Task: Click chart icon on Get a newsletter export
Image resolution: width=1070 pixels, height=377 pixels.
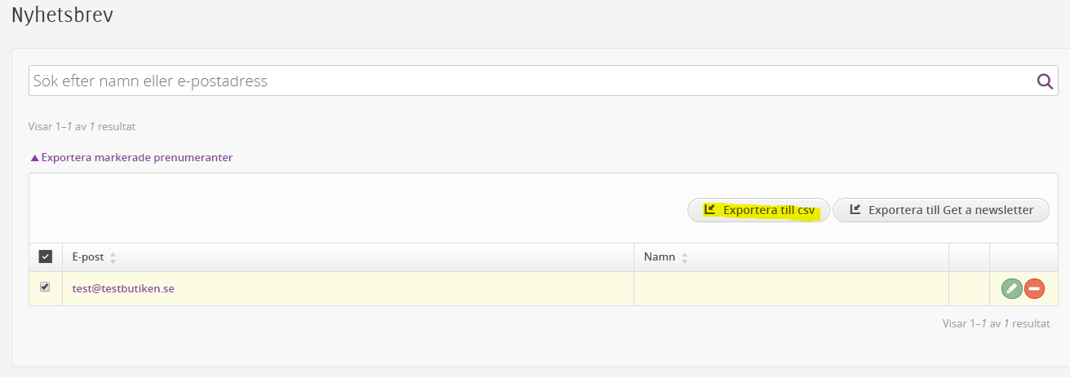Action: click(x=856, y=209)
